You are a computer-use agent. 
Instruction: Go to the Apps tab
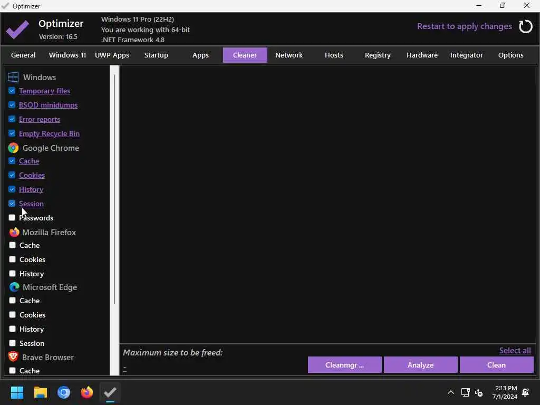200,55
